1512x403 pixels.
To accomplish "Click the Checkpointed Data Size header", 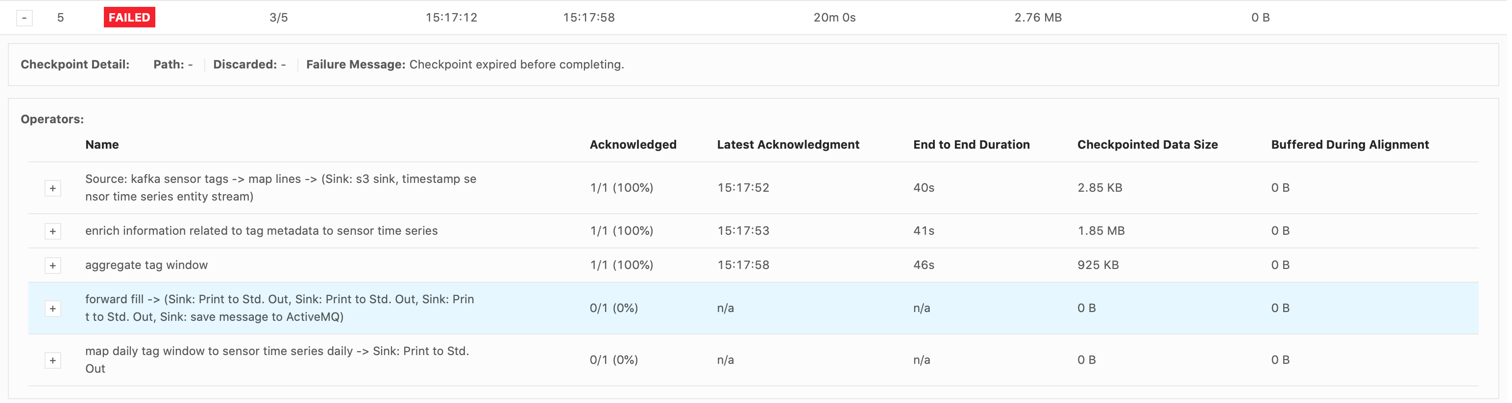I will pos(1147,145).
